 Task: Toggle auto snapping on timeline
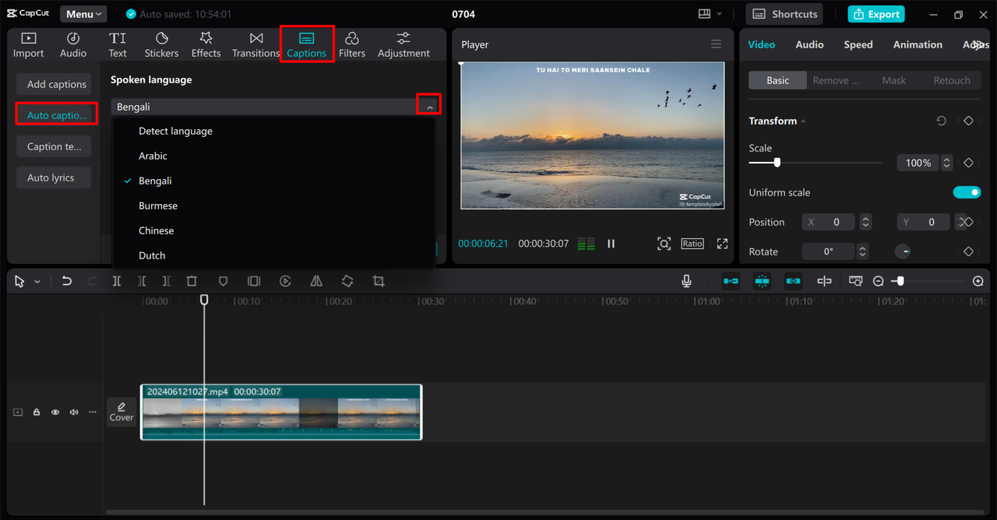tap(762, 281)
